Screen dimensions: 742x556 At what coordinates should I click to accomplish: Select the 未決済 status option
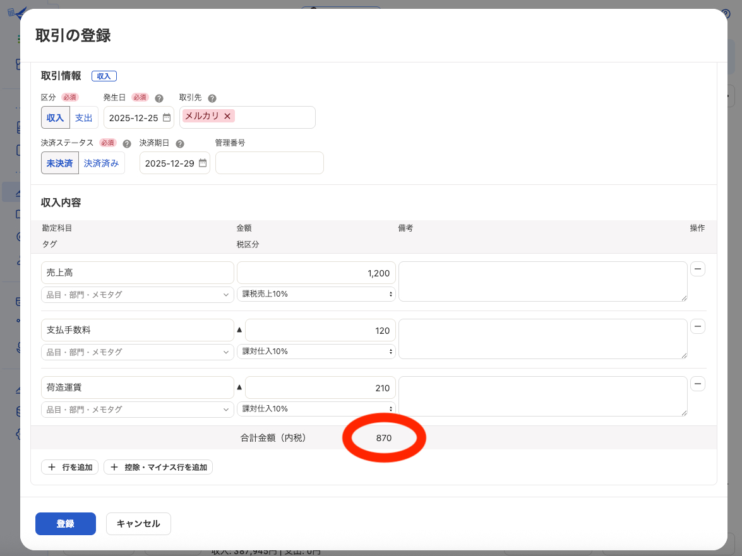point(59,163)
